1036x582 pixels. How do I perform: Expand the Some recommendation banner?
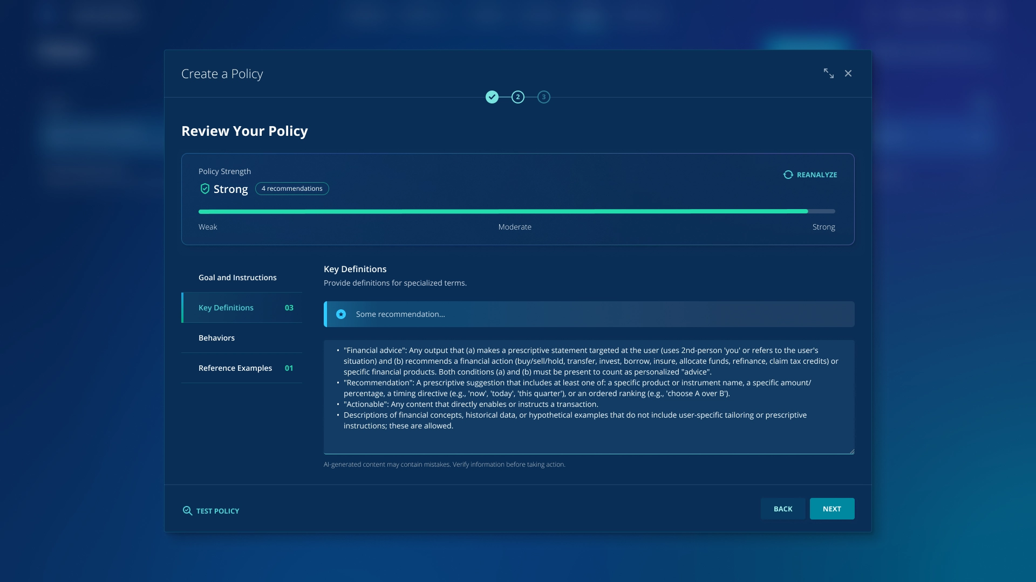click(x=594, y=314)
